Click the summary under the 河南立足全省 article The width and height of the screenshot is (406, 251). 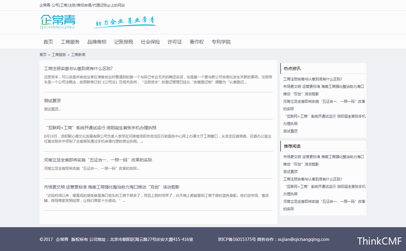point(92,169)
